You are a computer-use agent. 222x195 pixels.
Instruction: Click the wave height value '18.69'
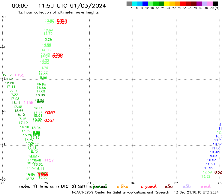click(x=10, y=83)
